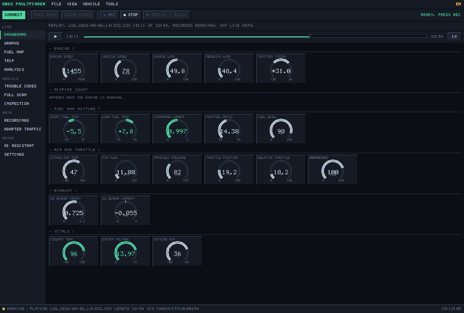Select the FUEL LEVEL gauge

point(281,129)
